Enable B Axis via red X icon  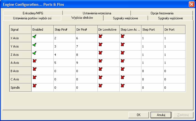(x=35, y=69)
